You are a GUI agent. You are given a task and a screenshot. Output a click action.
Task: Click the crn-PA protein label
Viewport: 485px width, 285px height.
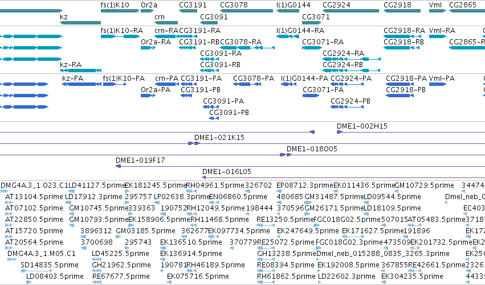pyautogui.click(x=167, y=79)
